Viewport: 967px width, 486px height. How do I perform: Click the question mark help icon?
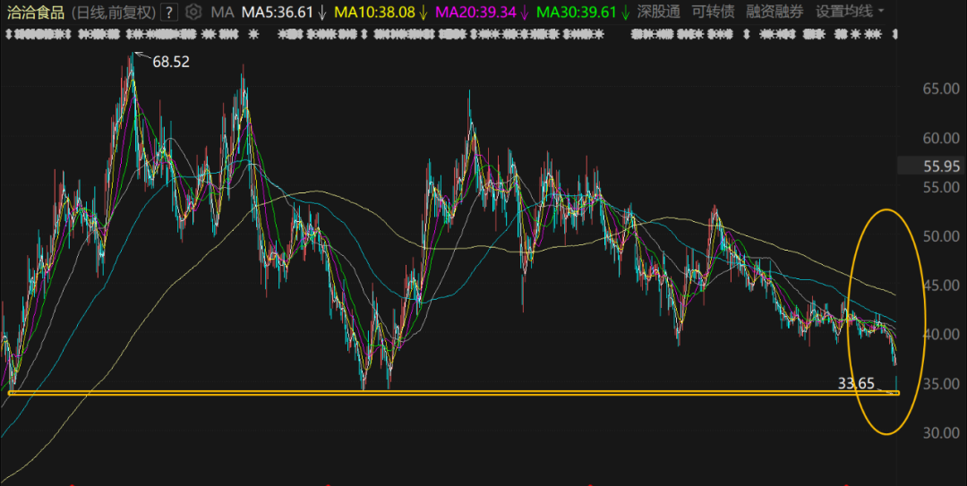[168, 13]
